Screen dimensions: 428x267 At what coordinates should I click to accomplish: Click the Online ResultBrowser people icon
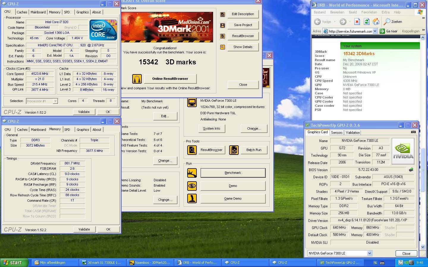[x=137, y=79]
